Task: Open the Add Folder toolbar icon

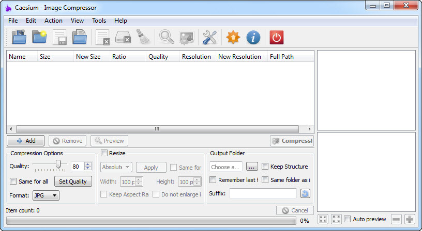Action: (x=39, y=37)
